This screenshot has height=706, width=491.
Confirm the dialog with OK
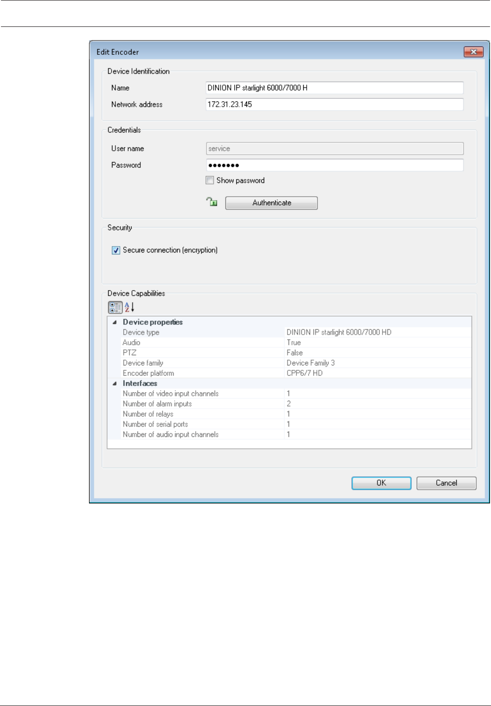(x=381, y=483)
